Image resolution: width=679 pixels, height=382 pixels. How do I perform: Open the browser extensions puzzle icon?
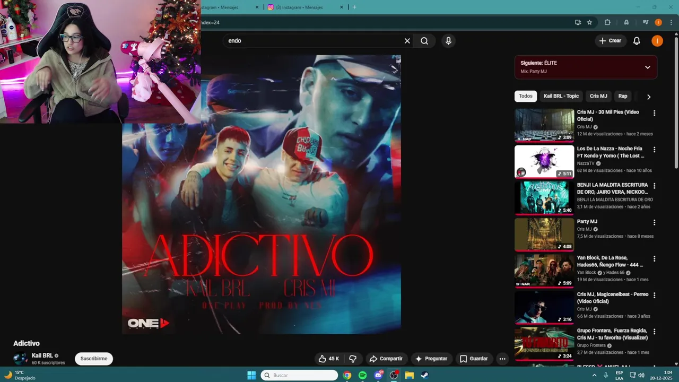[x=607, y=22]
